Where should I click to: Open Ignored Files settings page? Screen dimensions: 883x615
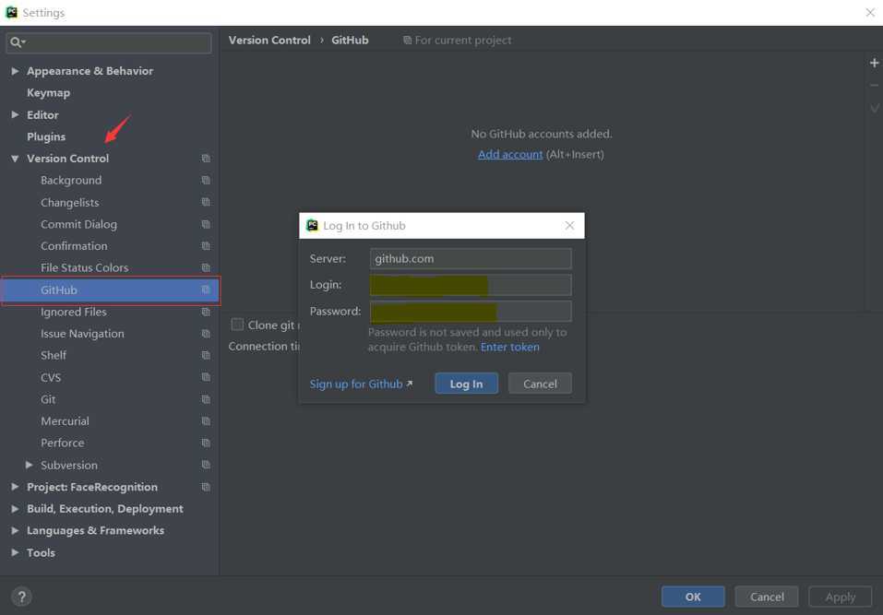[73, 312]
